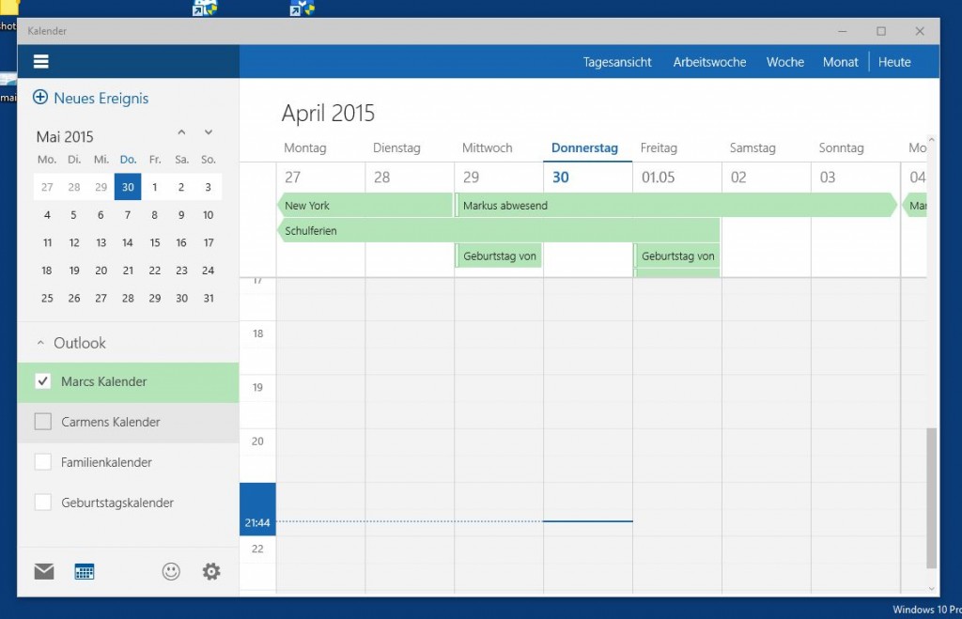Click the Heute button
Screen dimensions: 962x619
coord(894,62)
